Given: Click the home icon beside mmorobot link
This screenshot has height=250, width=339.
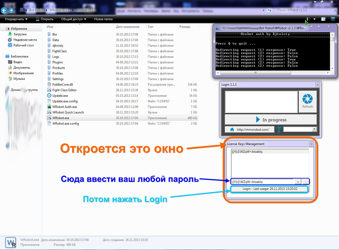Looking at the screenshot, I should pos(232,129).
